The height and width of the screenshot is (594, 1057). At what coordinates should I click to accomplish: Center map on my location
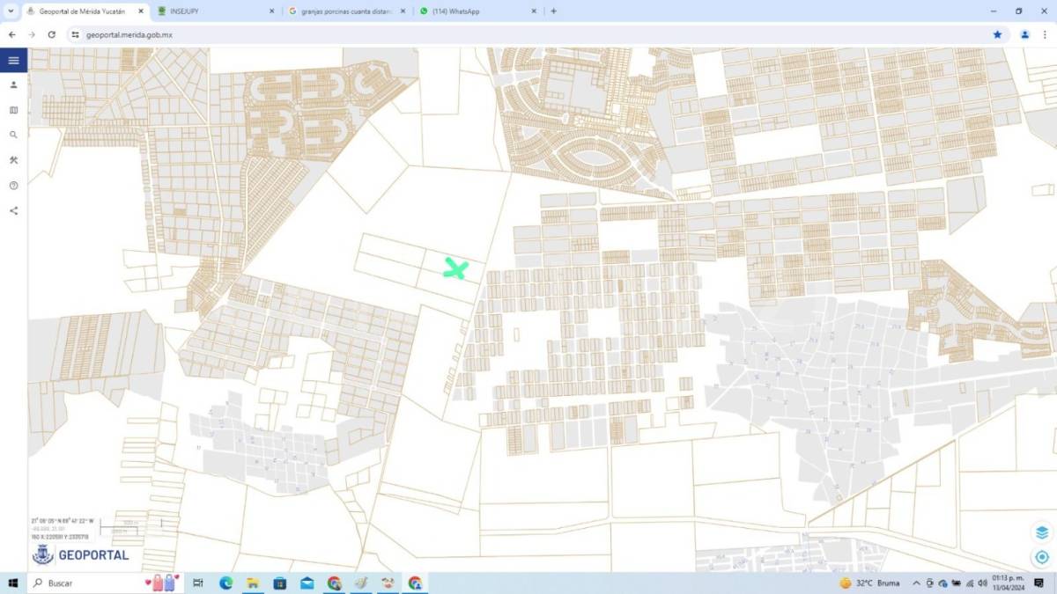[1042, 557]
